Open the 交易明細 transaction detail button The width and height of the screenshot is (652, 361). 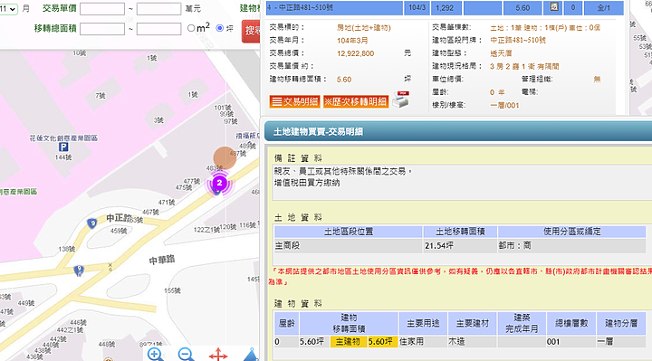point(294,101)
